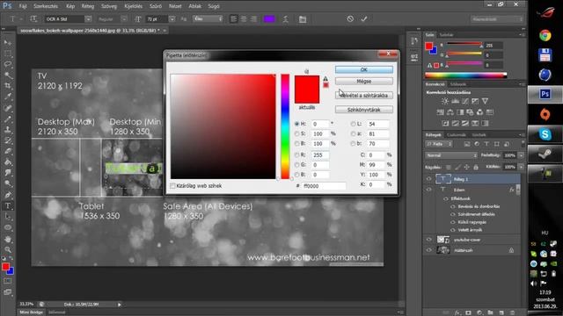
Task: Select the Healing Brush tool
Action: click(x=8, y=108)
